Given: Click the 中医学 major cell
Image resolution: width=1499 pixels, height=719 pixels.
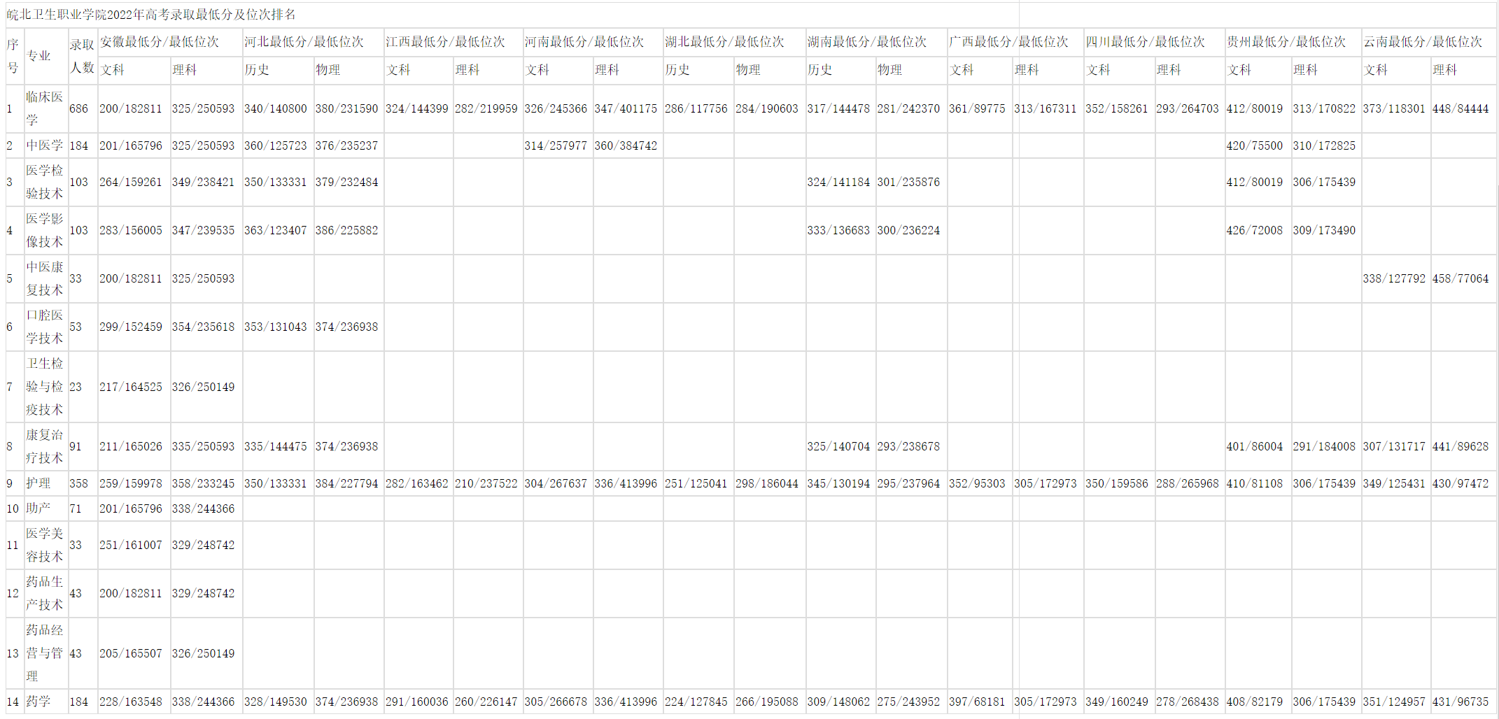Looking at the screenshot, I should point(45,145).
